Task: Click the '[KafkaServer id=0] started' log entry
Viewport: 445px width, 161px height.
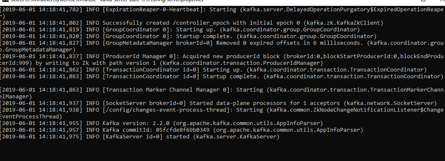Action: pyautogui.click(x=146, y=137)
